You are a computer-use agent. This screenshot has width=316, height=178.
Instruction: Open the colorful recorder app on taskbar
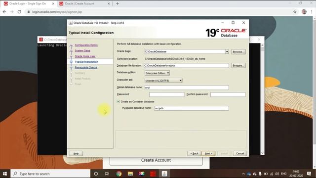click(142, 174)
